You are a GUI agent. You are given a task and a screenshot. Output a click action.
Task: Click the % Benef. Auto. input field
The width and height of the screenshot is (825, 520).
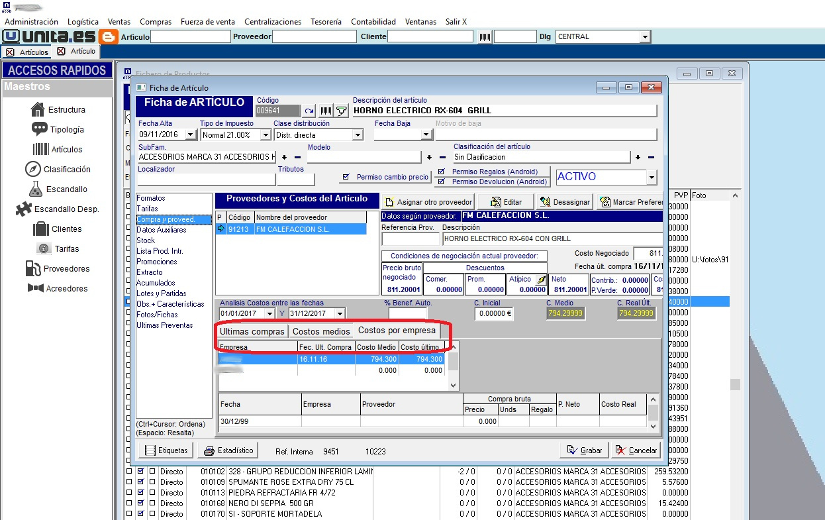(408, 314)
